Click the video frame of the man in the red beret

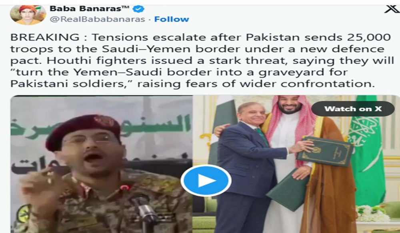pos(101,164)
